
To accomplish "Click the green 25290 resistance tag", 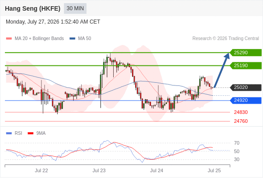I will pyautogui.click(x=246, y=53).
